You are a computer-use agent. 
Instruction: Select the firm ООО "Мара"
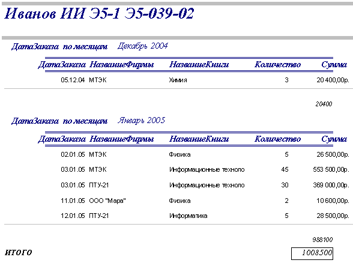pos(107,201)
